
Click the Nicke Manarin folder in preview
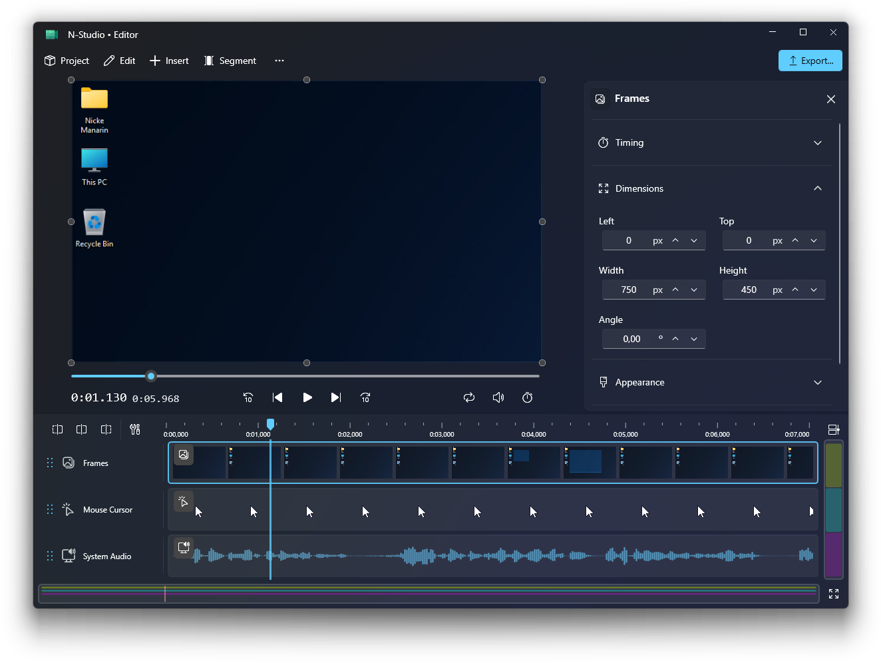coord(94,110)
